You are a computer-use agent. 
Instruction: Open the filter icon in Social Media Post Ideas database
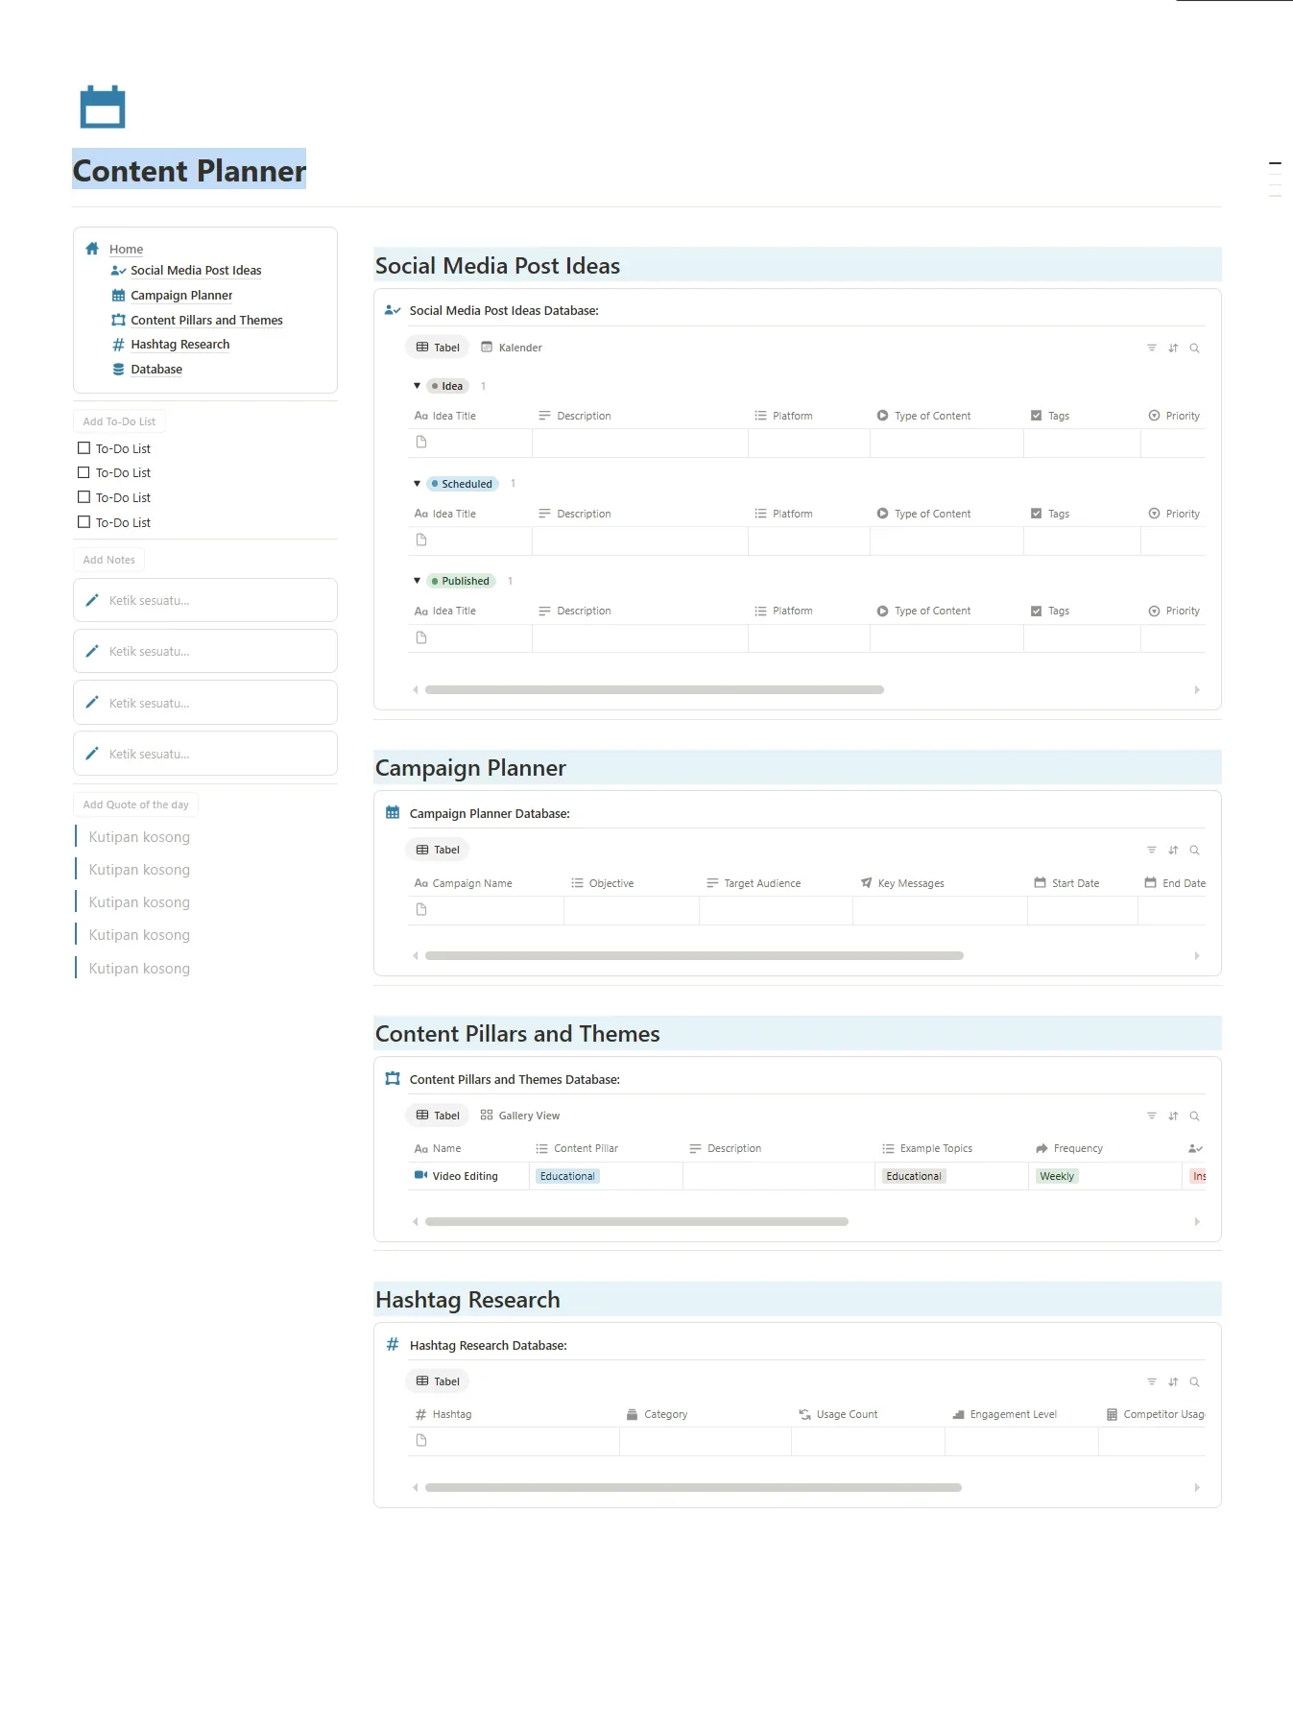click(1152, 348)
